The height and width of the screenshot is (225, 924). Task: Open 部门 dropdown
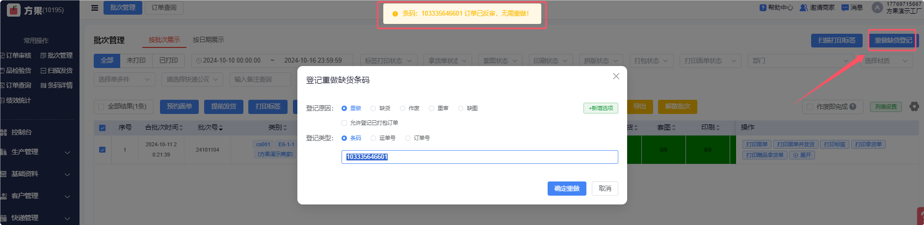point(801,61)
